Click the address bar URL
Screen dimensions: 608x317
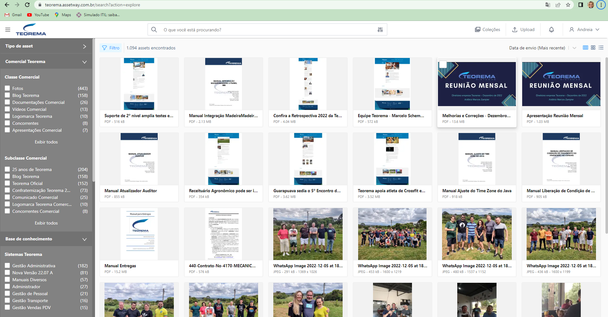tap(92, 5)
